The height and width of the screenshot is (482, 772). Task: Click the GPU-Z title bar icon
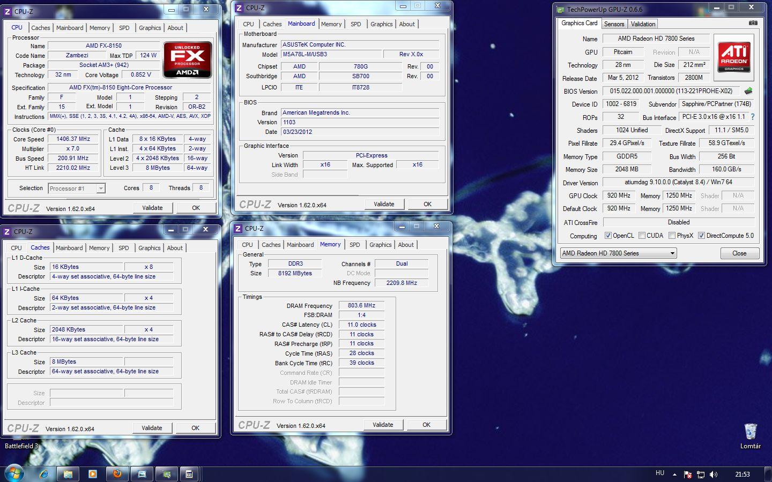(x=561, y=9)
